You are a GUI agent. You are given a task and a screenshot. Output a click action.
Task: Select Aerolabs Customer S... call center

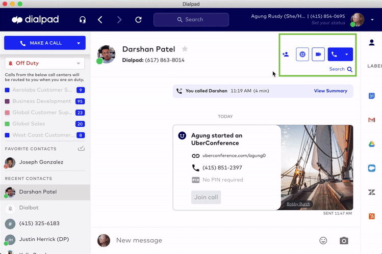point(45,90)
